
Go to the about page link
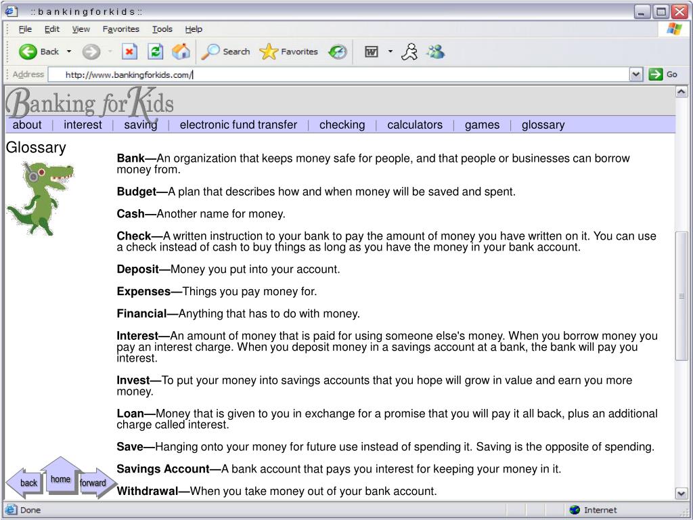(x=27, y=125)
